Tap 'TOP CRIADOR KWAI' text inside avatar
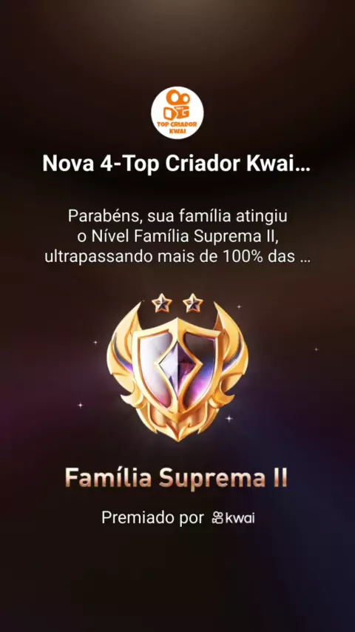The height and width of the screenshot is (632, 355). pos(177,127)
